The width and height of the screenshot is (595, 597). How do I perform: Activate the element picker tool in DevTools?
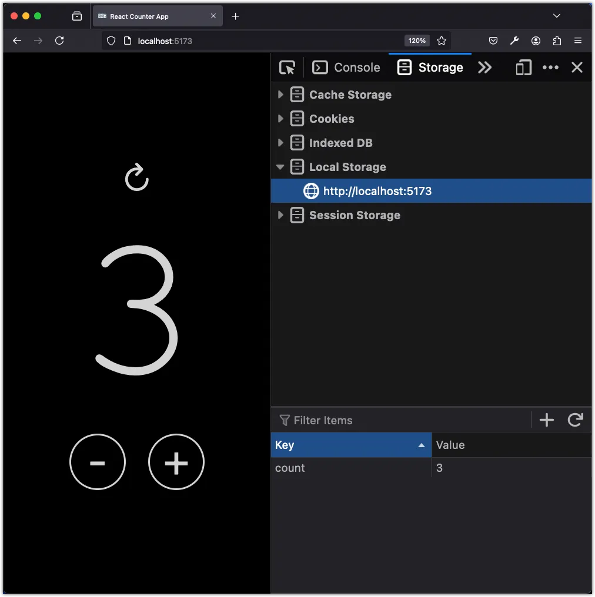coord(288,68)
